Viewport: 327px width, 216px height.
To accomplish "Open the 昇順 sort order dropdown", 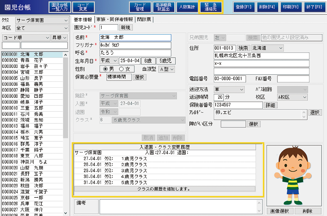I will click(x=60, y=38).
